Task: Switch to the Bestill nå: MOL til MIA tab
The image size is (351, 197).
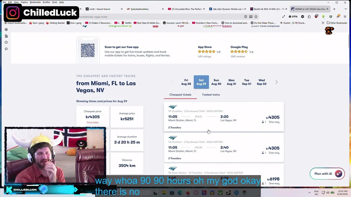Action: [x=268, y=9]
